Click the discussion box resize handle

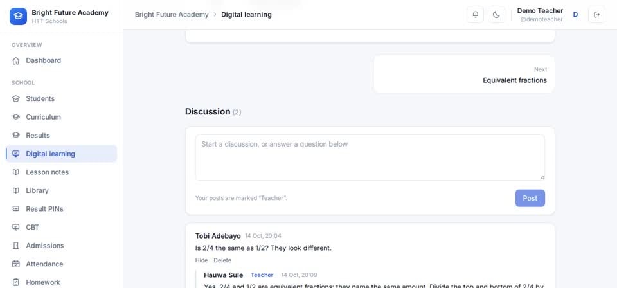click(x=542, y=177)
